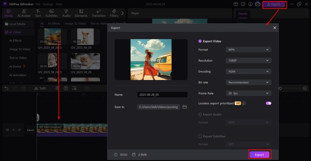This screenshot has width=311, height=161.
Task: Open the downloads icon in title bar
Action: click(250, 4)
